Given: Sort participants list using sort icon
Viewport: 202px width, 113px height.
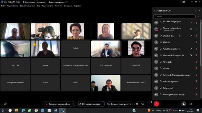Looking at the screenshot, I should (x=199, y=16).
